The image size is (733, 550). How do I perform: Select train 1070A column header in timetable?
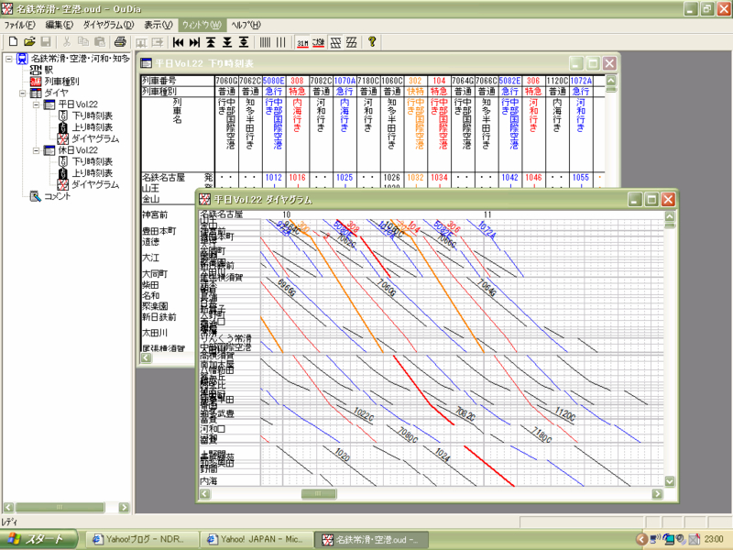[344, 81]
